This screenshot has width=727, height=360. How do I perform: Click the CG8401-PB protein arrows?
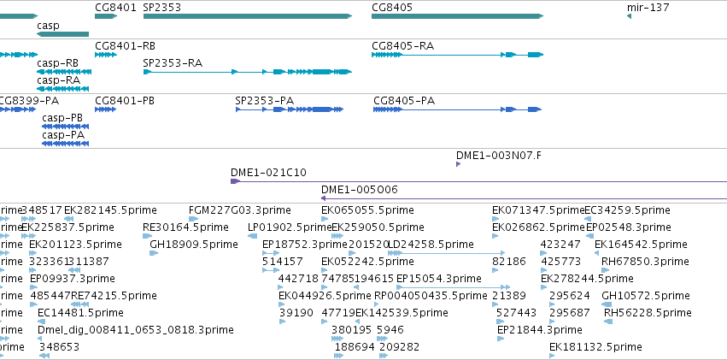pos(106,109)
